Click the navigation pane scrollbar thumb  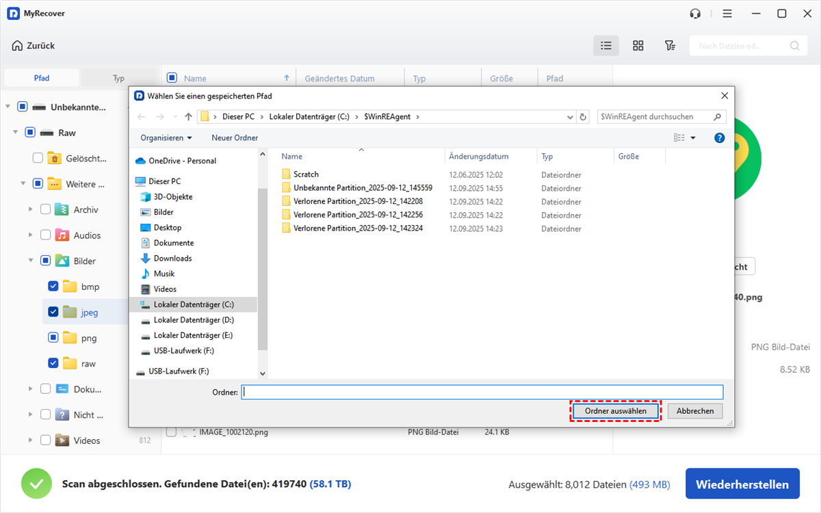point(262,270)
